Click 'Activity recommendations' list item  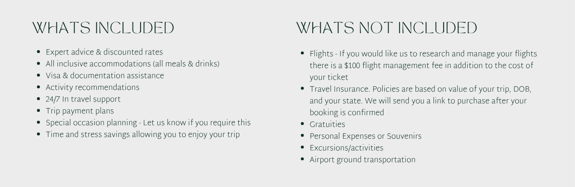pos(92,87)
